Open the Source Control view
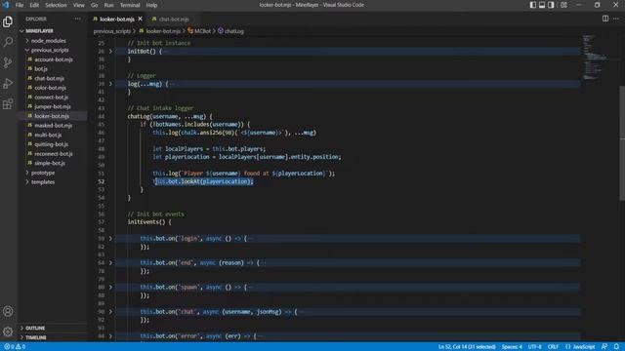The image size is (625, 351). tap(8, 62)
